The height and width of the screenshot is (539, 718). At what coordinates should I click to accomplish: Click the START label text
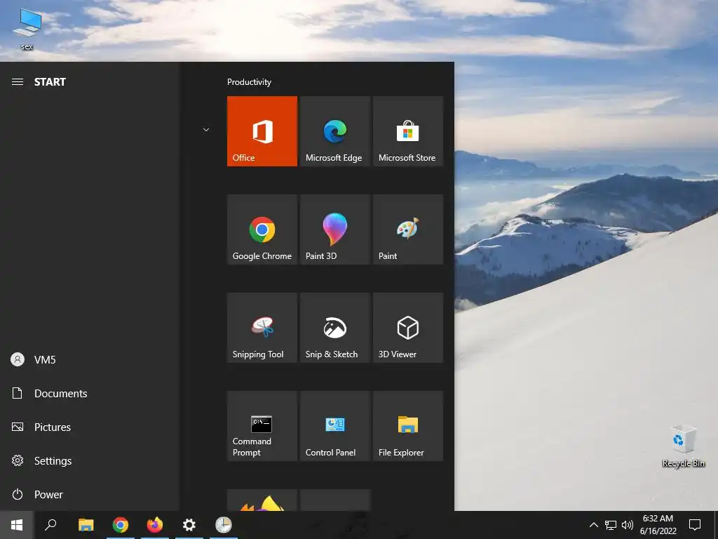(50, 82)
